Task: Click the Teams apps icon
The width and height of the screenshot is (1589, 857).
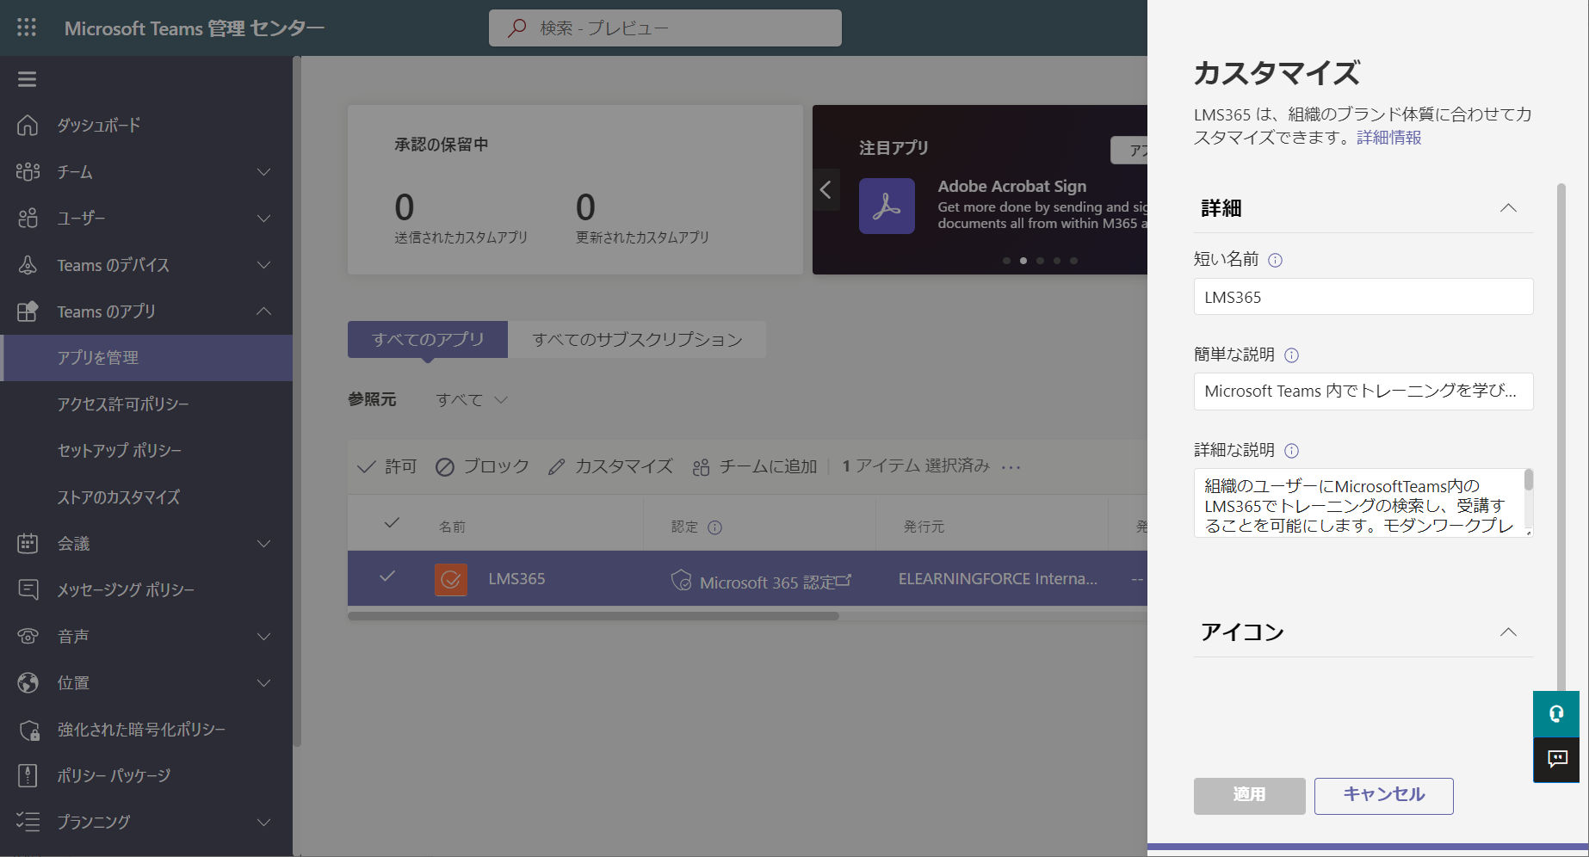Action: [x=28, y=311]
